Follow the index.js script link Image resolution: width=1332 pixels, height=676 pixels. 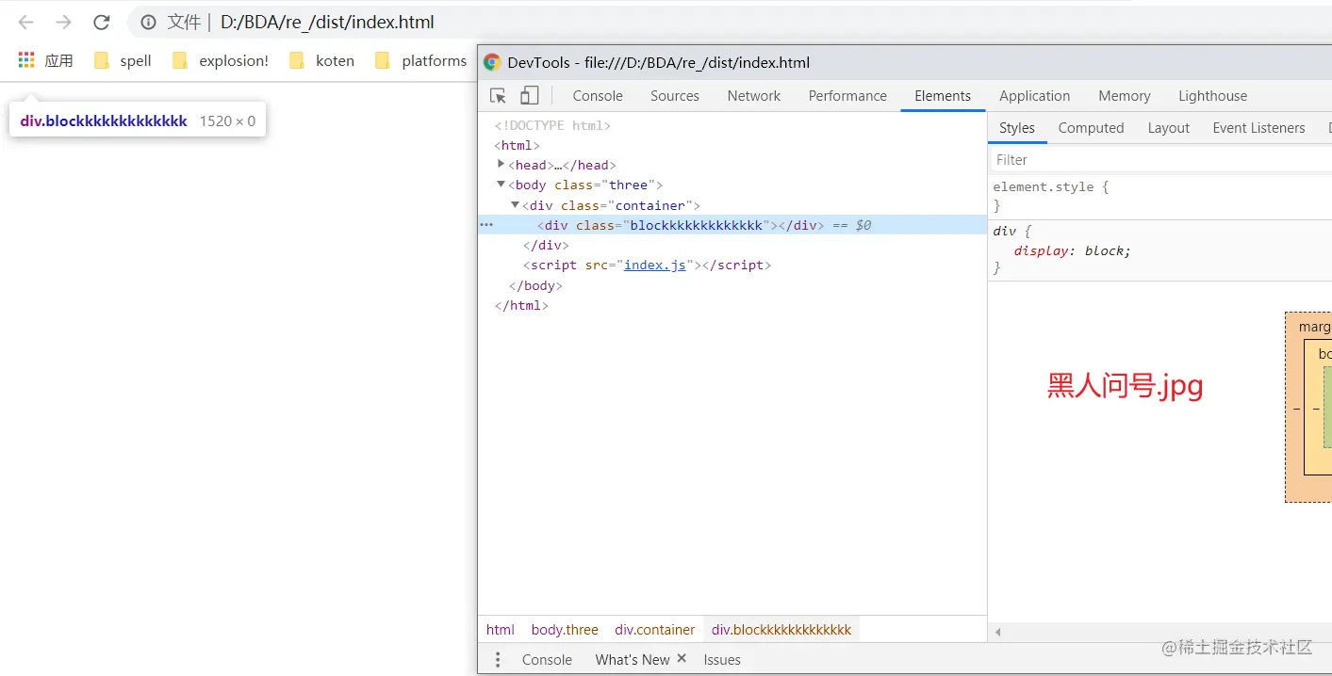coord(655,265)
